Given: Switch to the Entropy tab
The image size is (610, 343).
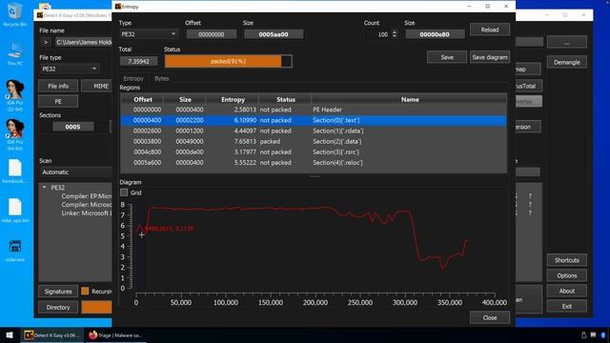Looking at the screenshot, I should point(133,78).
